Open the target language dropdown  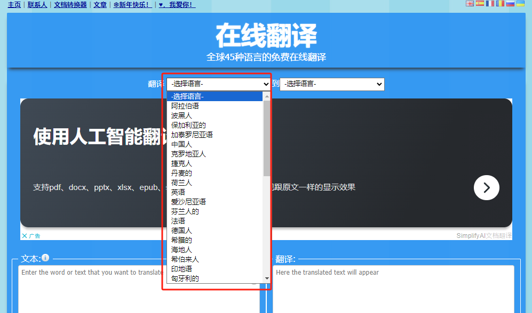[x=332, y=84]
